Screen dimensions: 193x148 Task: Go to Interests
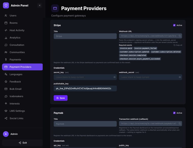click(22, 104)
